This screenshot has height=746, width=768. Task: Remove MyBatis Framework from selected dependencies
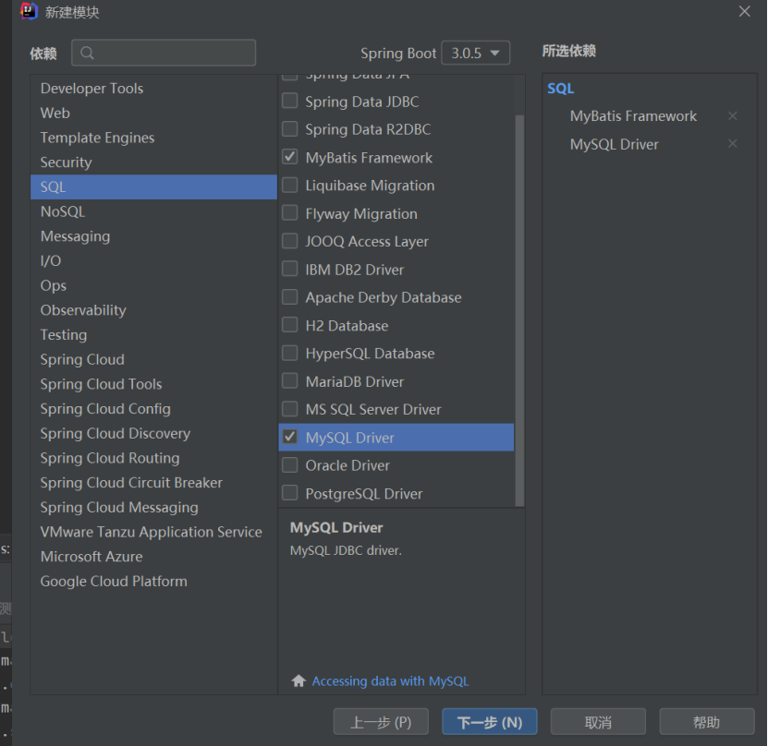(732, 116)
